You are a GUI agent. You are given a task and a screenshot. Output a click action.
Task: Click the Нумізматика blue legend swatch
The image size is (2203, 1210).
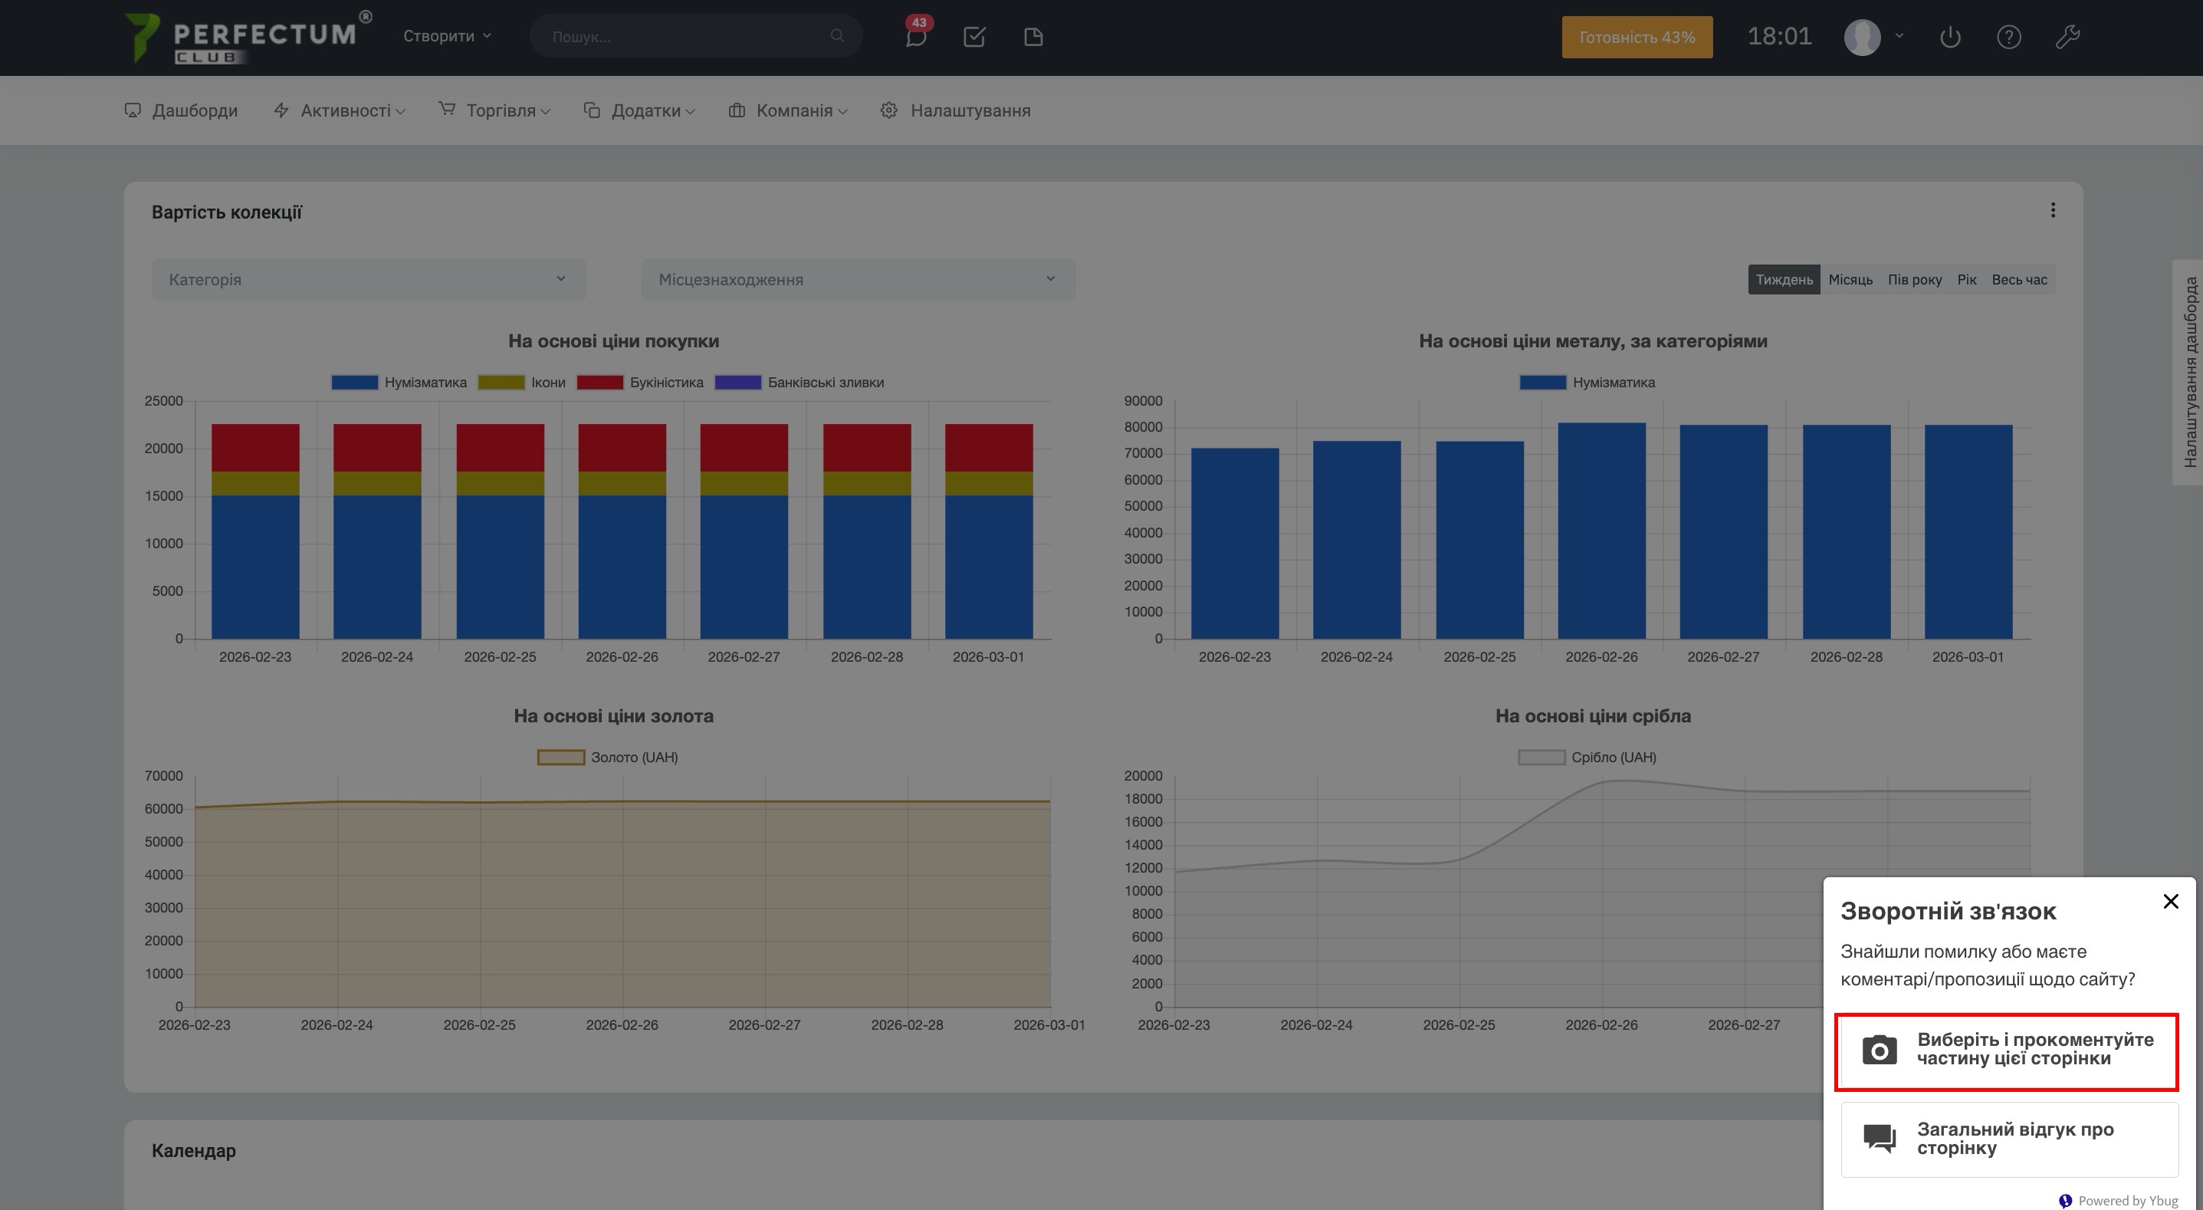pos(355,383)
